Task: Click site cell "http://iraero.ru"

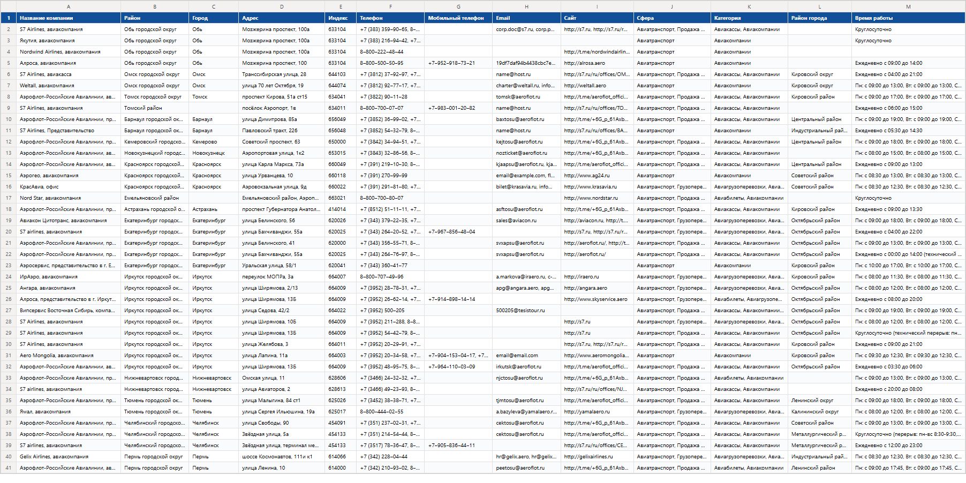Action: [597, 277]
